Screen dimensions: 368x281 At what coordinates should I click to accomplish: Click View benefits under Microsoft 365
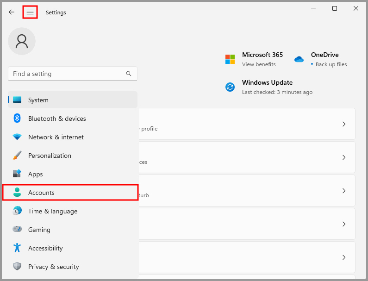click(259, 64)
